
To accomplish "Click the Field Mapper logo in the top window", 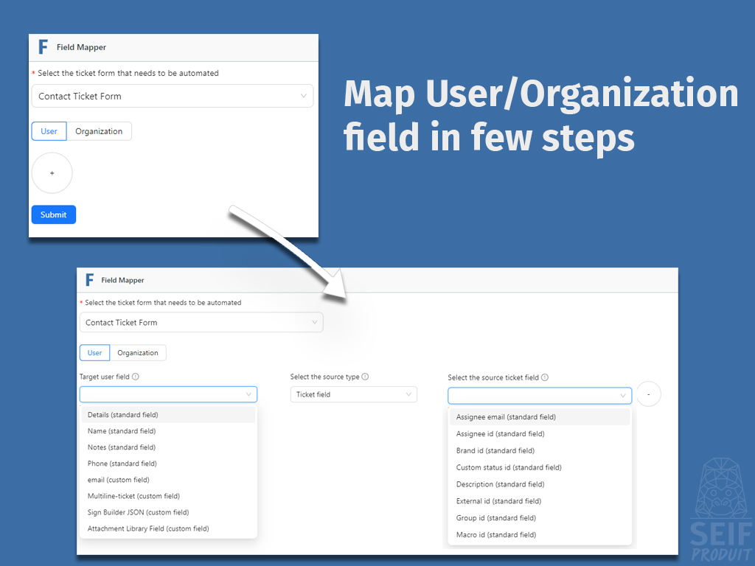I will click(x=43, y=46).
